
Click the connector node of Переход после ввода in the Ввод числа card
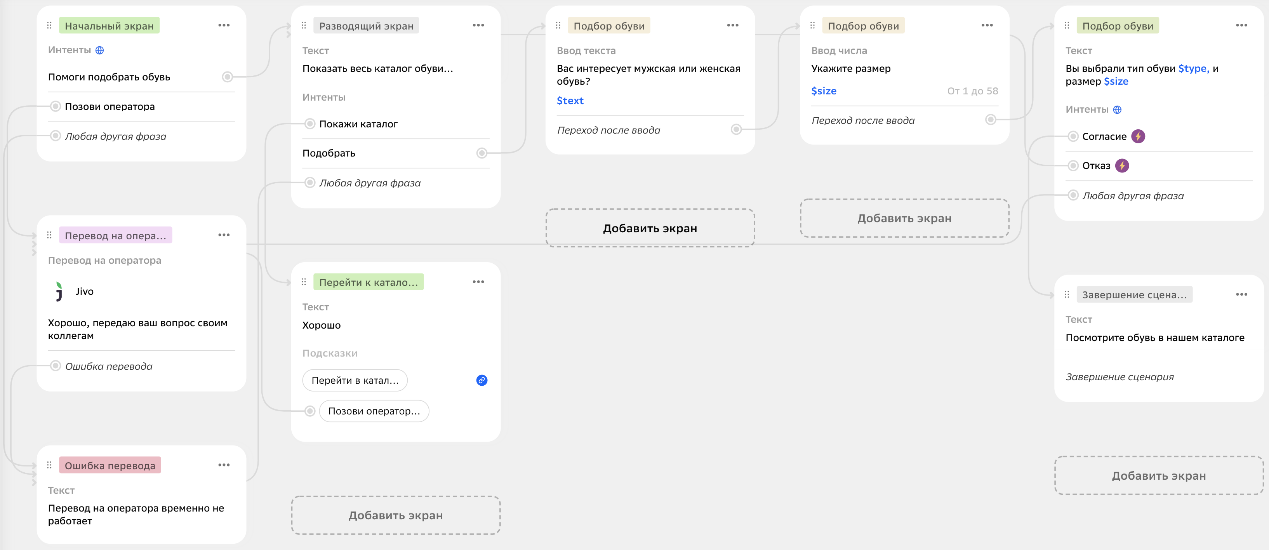point(991,120)
